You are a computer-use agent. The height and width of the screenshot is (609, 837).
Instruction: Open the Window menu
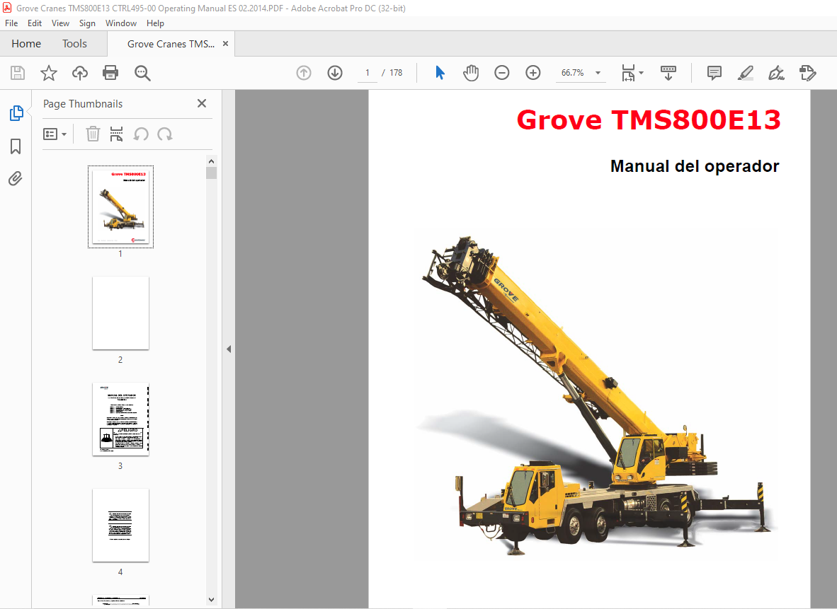click(121, 23)
